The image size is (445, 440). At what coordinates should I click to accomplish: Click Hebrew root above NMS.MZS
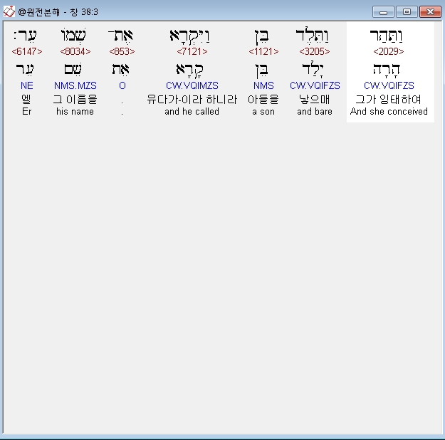73,70
